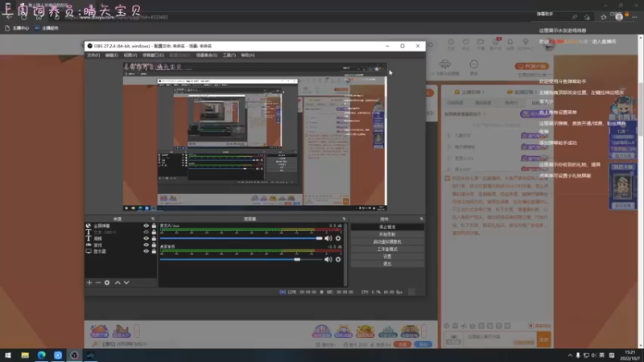Toggle the lock on the 显示器 source
Screen dimensions: 644x362
[154, 251]
